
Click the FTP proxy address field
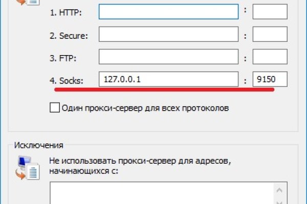click(168, 57)
